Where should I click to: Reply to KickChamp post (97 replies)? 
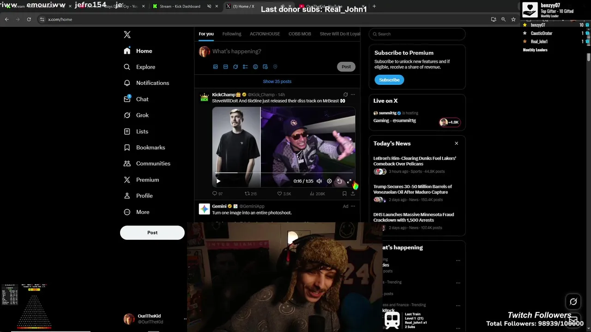pos(217,194)
